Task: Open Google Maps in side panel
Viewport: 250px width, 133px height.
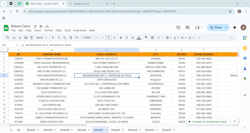Action: [x=245, y=79]
